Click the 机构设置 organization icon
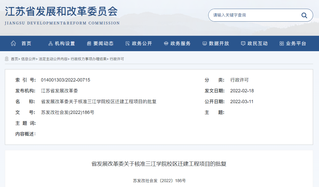 tap(51, 43)
